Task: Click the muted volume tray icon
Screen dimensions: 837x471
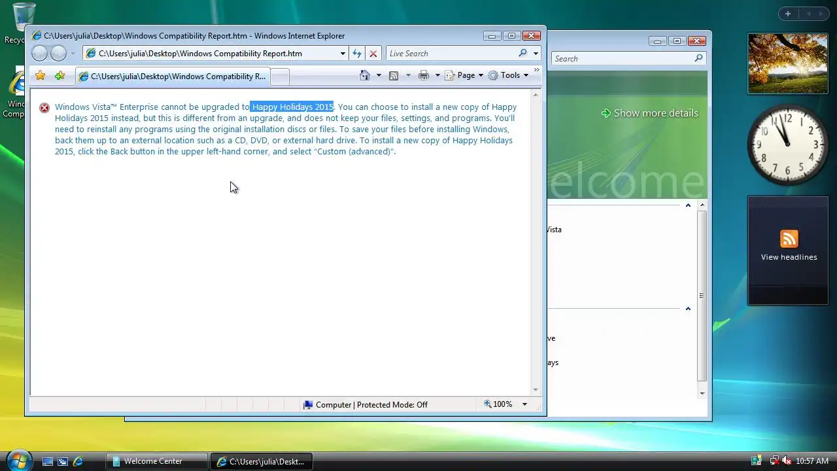Action: tap(787, 461)
